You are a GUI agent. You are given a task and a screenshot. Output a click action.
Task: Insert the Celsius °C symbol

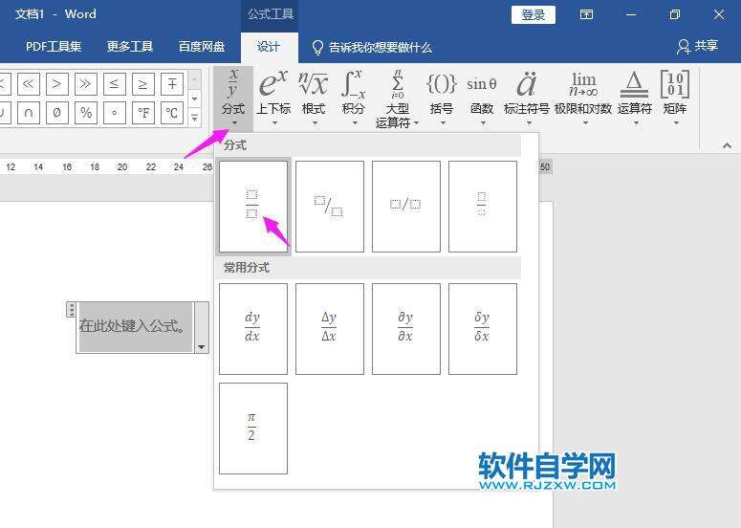(172, 113)
